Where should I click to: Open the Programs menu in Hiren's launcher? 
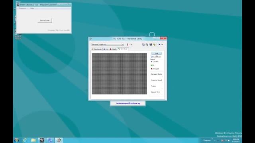(22, 8)
